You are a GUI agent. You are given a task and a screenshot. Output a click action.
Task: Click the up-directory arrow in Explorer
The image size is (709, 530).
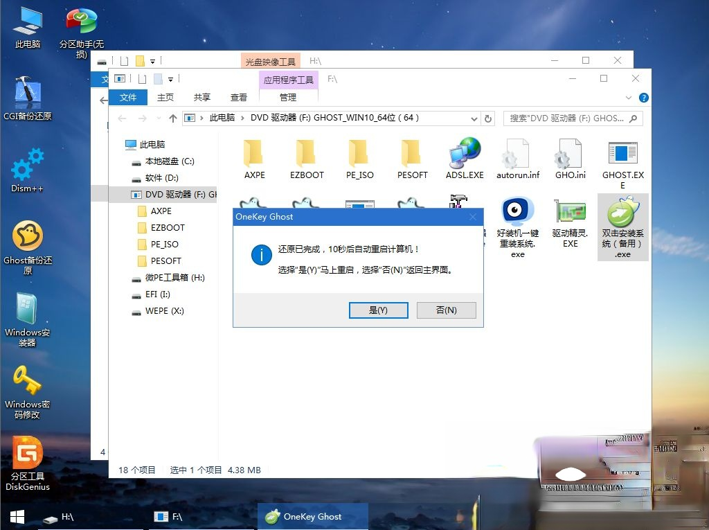point(172,118)
